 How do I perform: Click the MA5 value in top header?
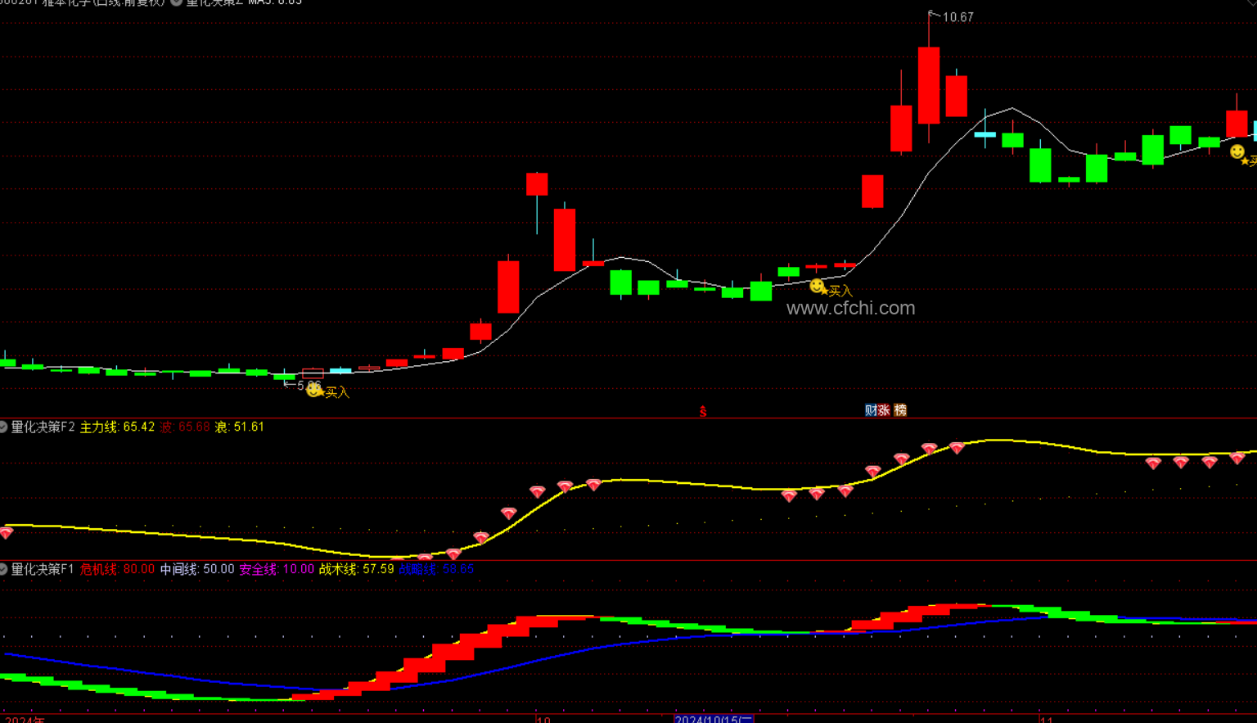275,2
